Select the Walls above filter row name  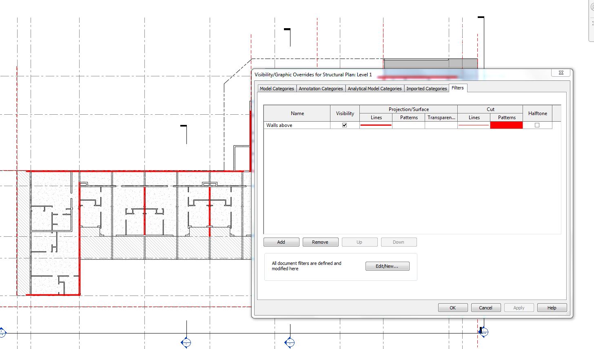(x=297, y=125)
